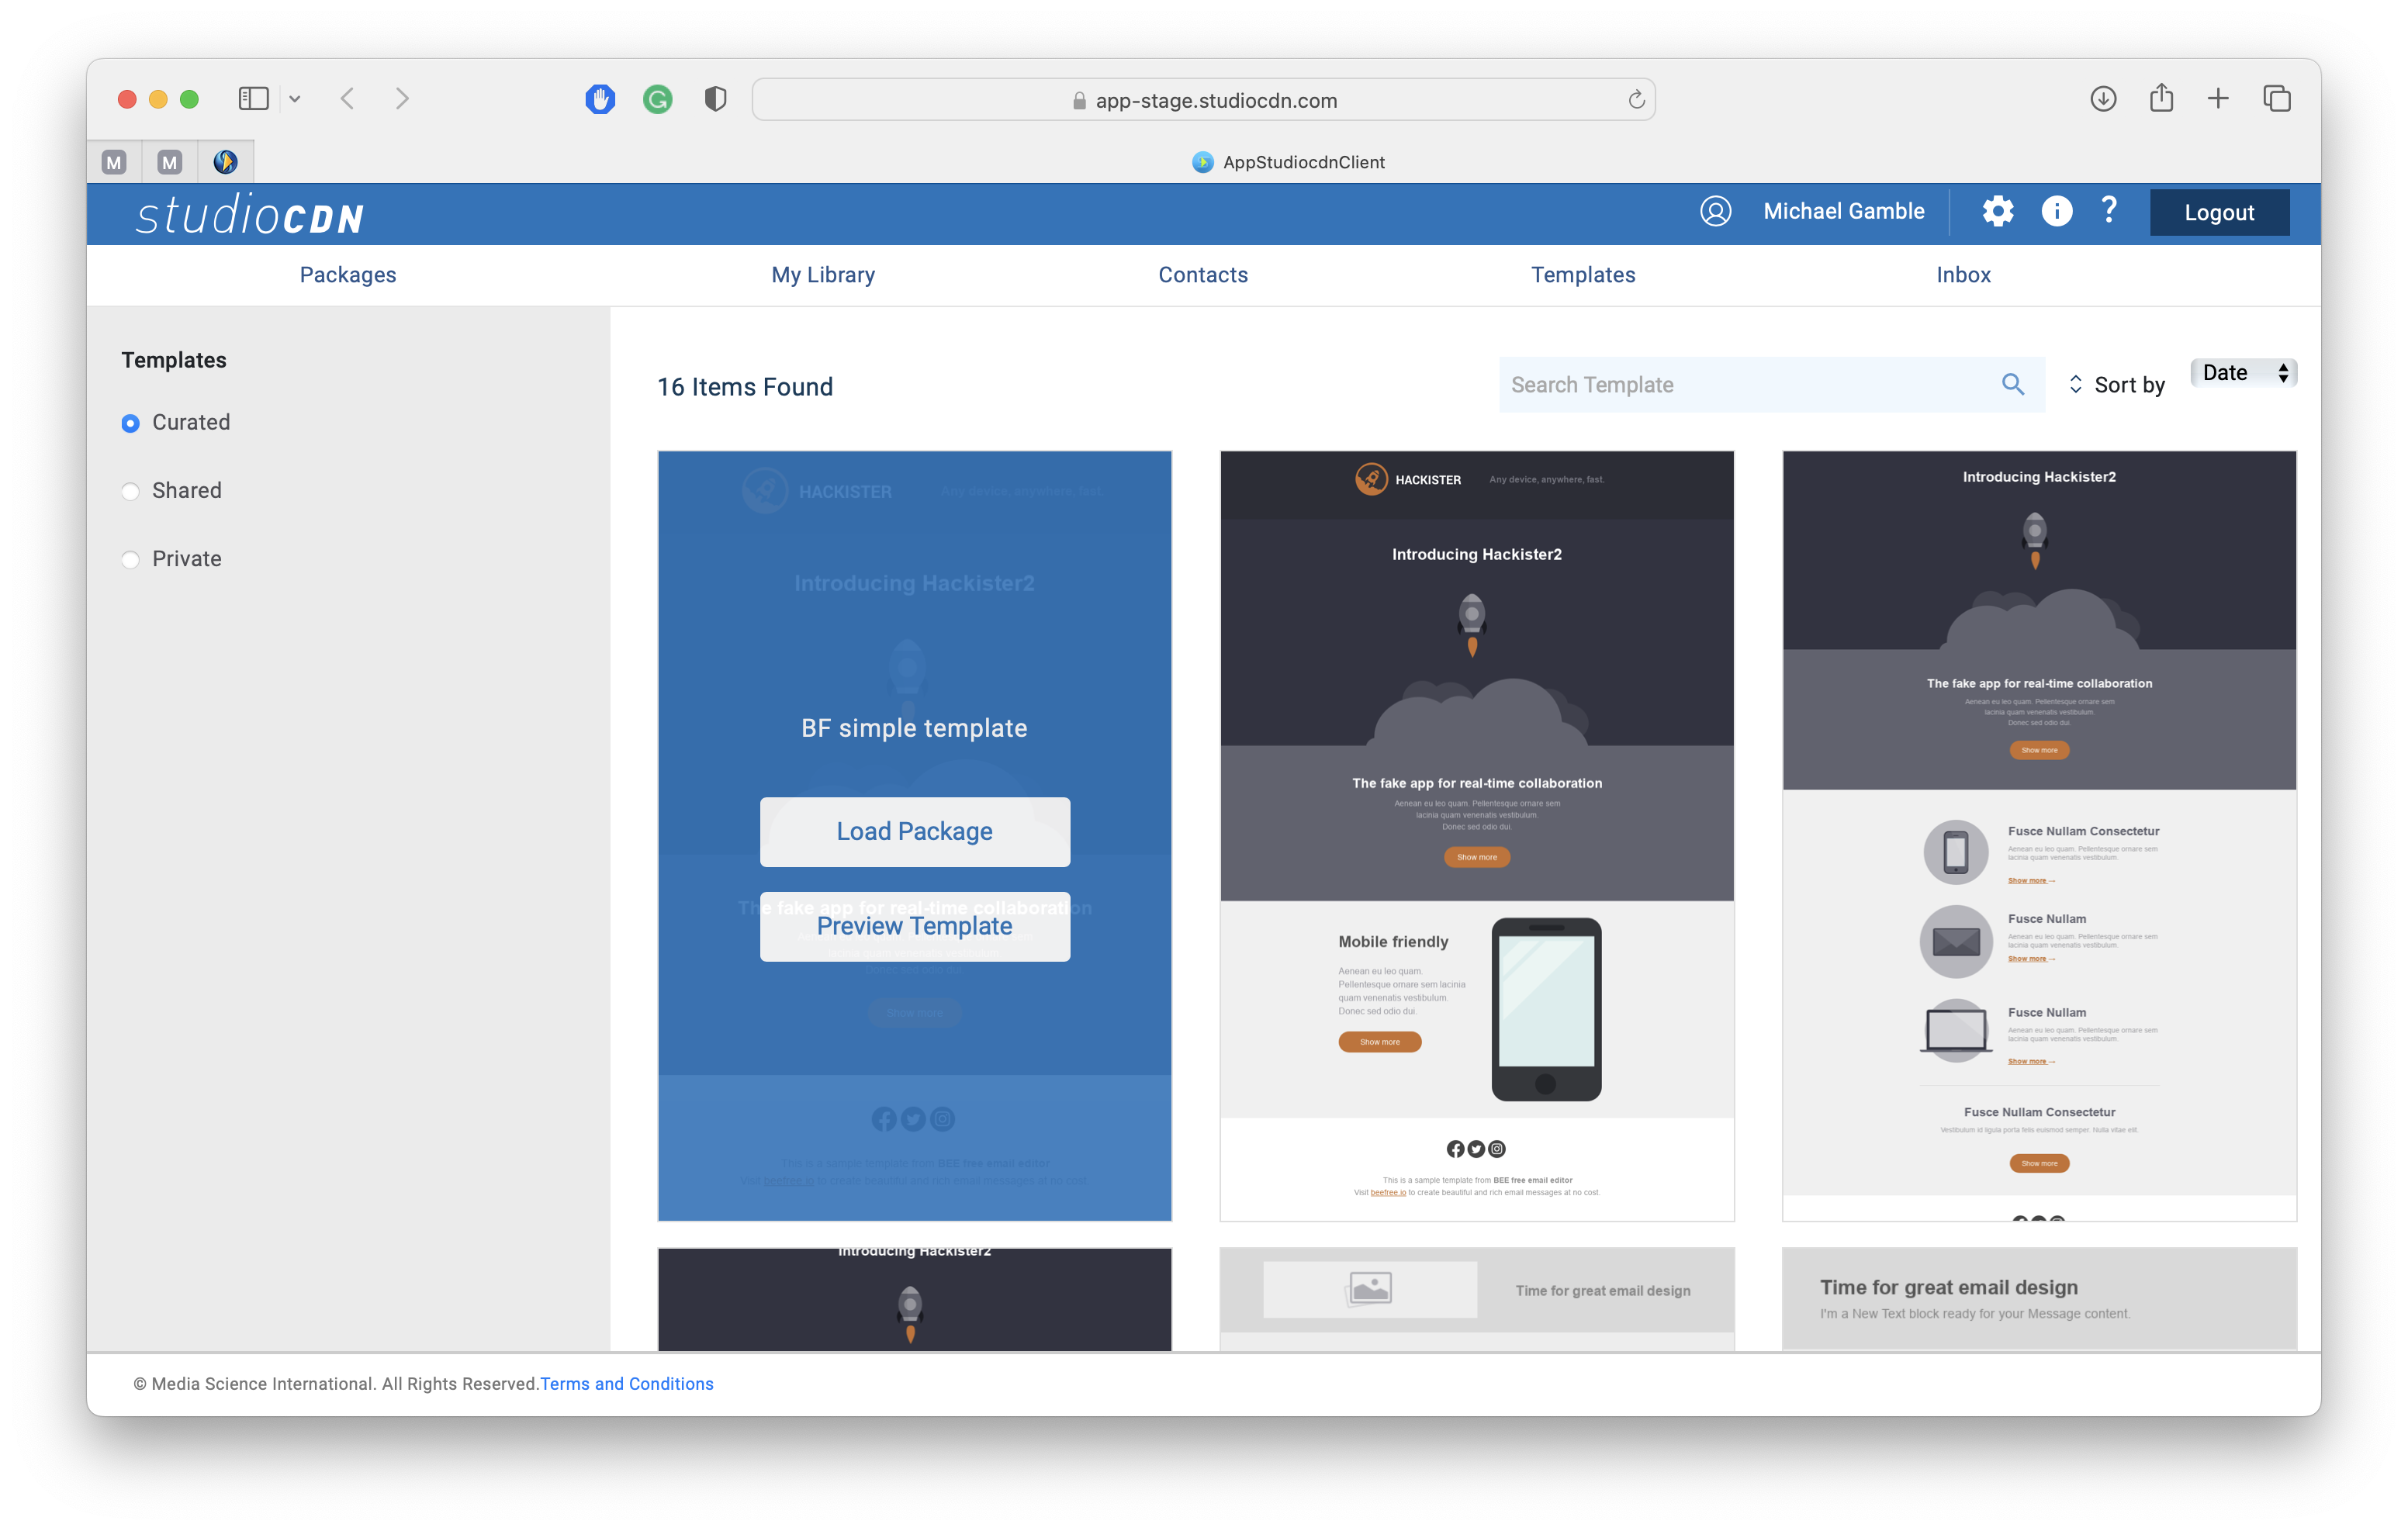Image resolution: width=2408 pixels, height=1531 pixels.
Task: Select the Shared radio button
Action: coord(130,491)
